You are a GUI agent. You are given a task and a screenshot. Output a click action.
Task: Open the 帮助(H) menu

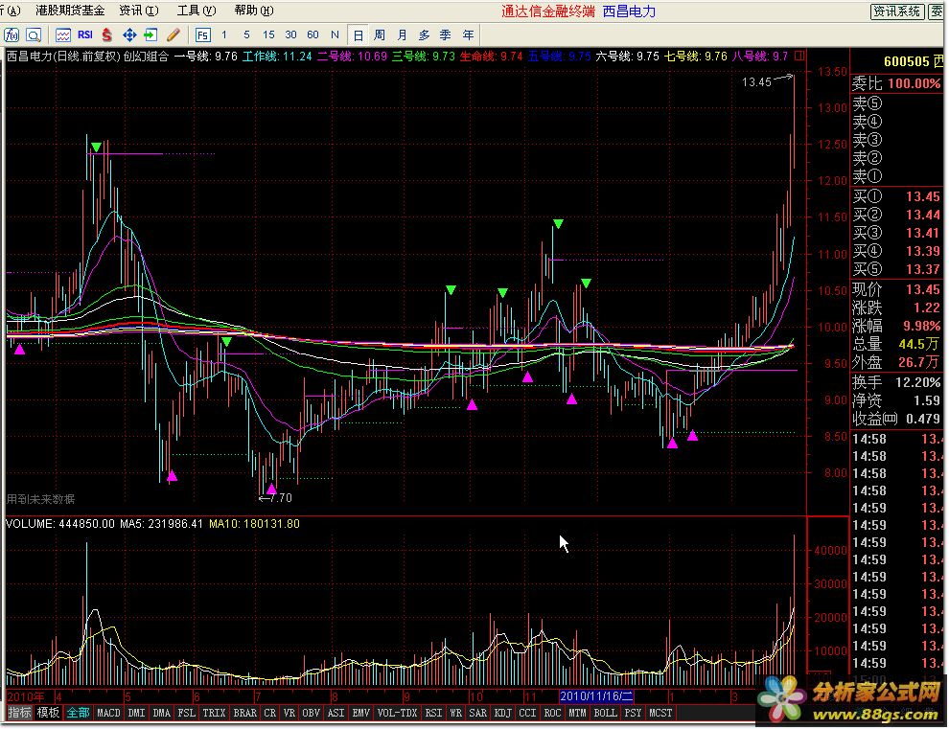point(254,11)
